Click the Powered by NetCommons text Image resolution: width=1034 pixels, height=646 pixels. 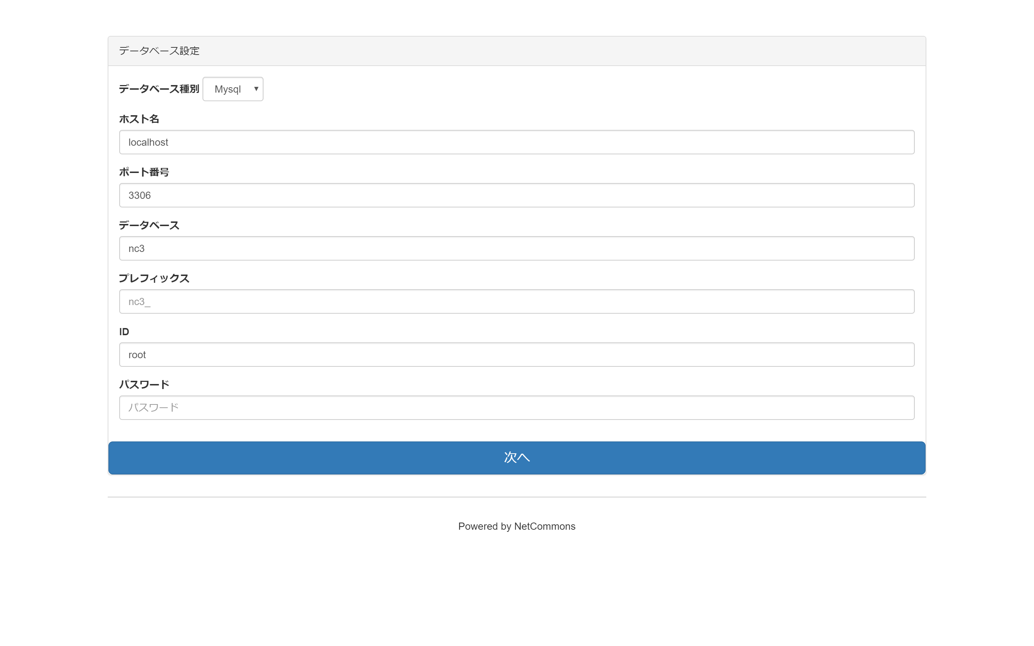516,526
